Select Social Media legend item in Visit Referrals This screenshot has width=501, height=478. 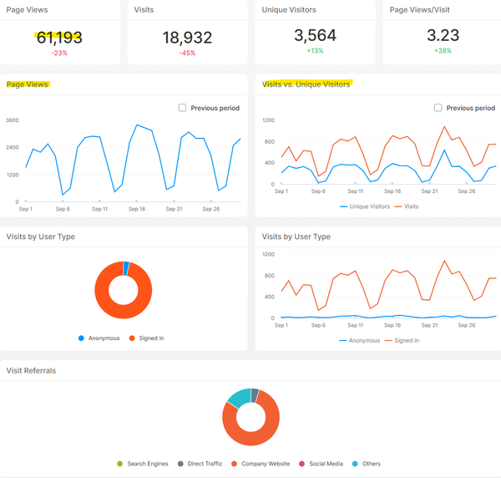click(321, 464)
